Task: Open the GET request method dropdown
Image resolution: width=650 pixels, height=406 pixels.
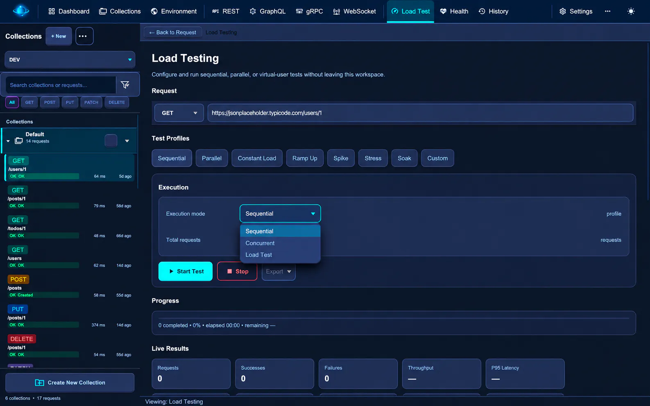Action: (x=179, y=113)
